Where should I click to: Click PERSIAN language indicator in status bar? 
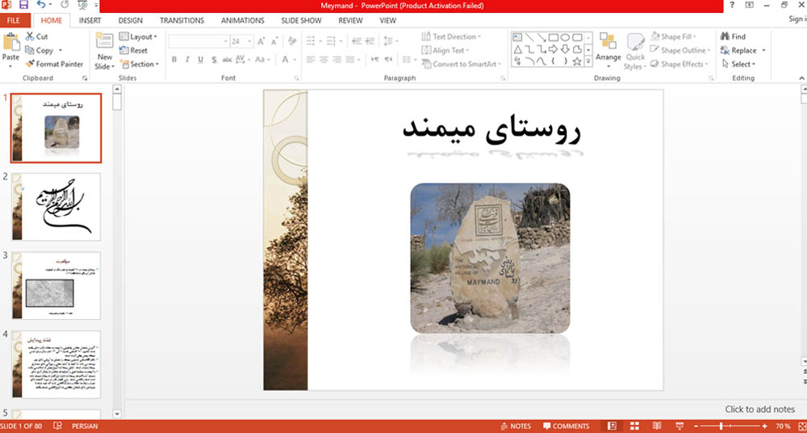(x=85, y=427)
